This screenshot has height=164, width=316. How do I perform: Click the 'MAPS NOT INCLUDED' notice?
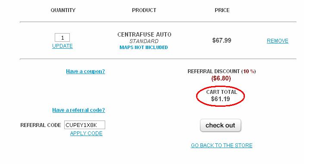(144, 47)
